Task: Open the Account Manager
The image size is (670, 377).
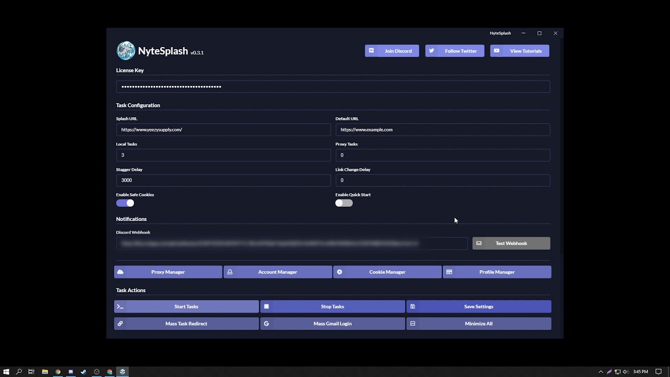Action: (278, 272)
